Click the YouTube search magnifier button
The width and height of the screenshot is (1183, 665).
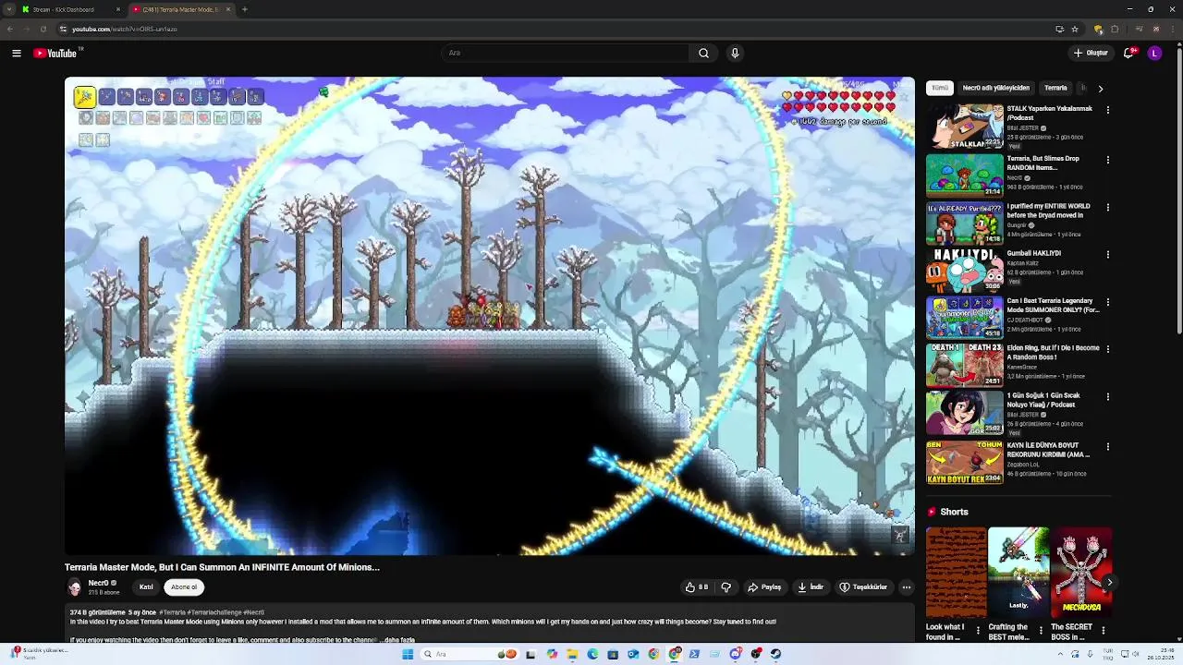point(703,53)
